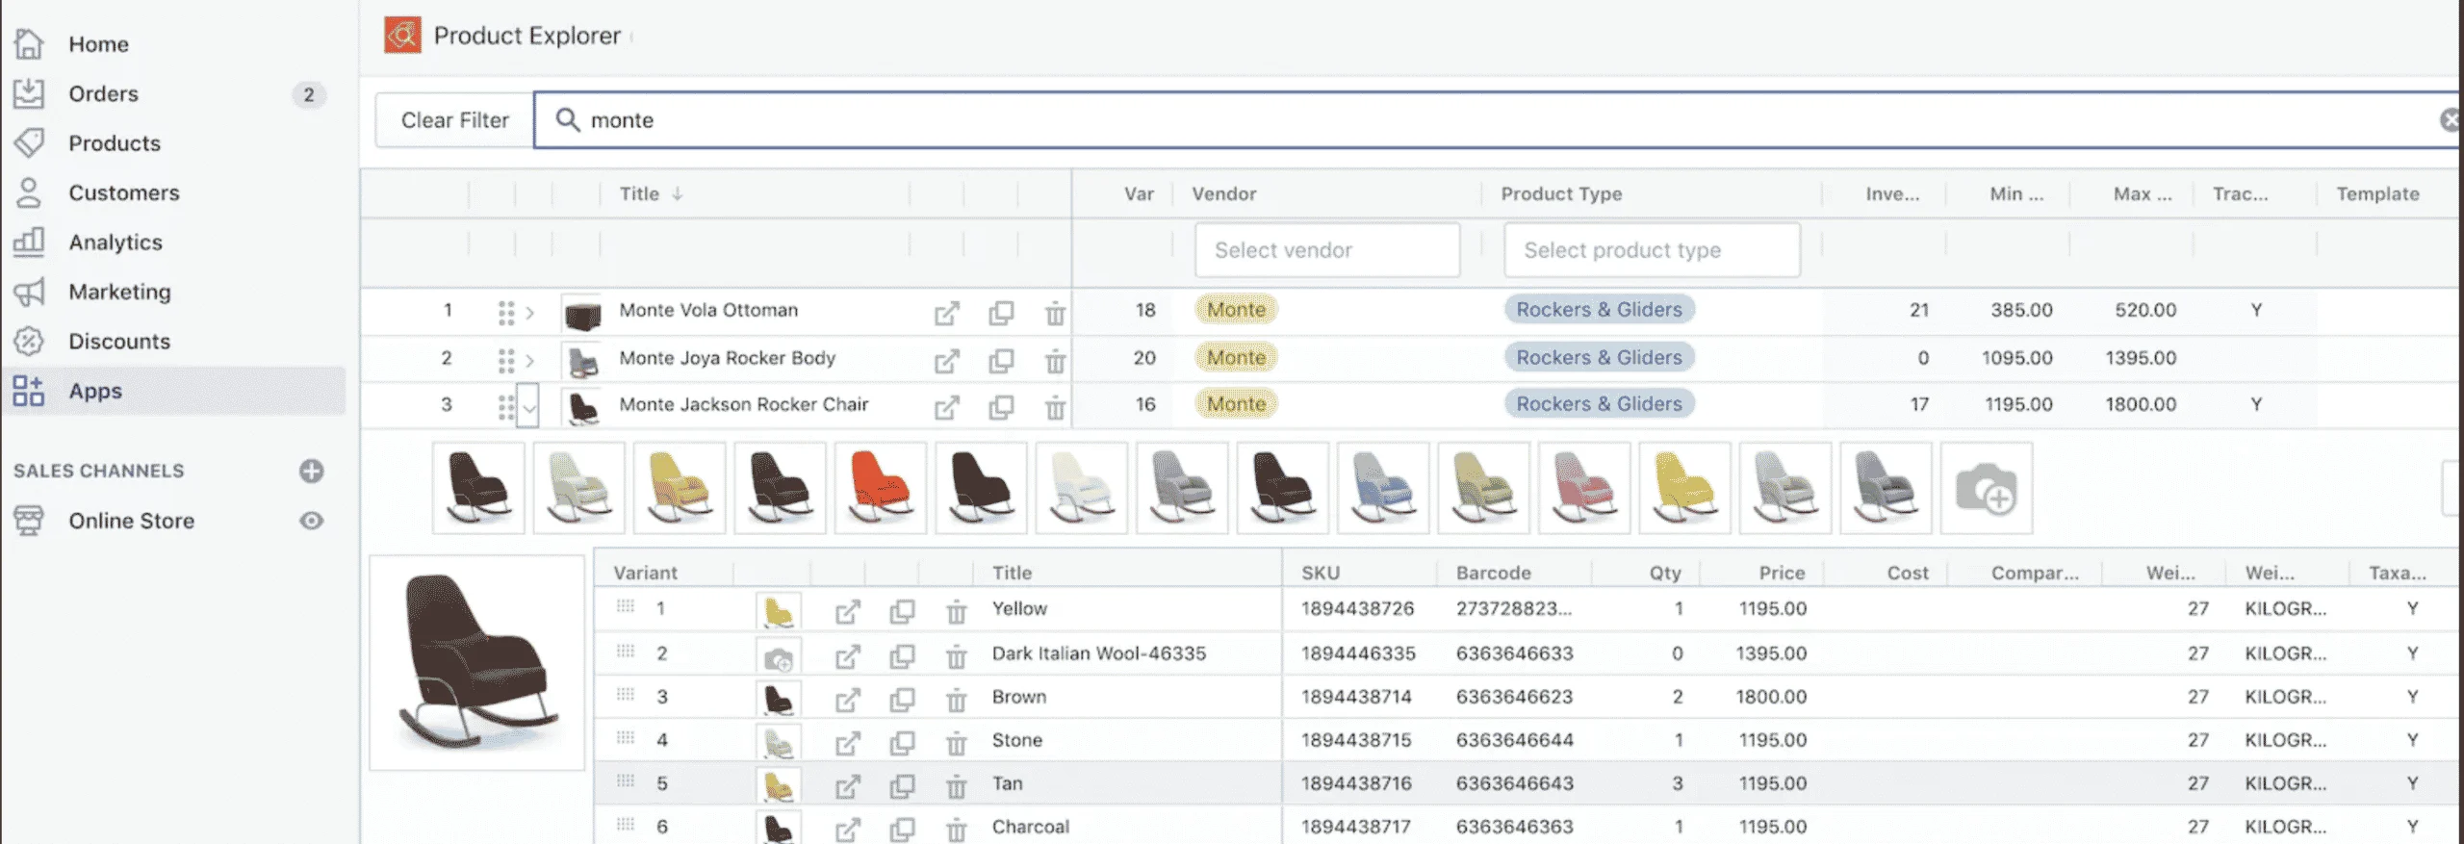Open the Select vendor dropdown
2464x844 pixels.
click(1327, 250)
